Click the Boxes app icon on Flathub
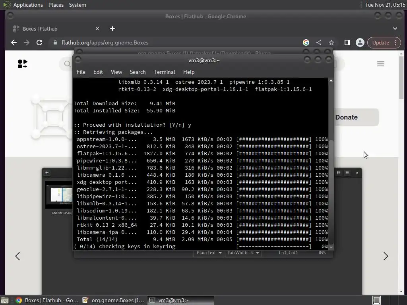The width and height of the screenshot is (407, 305). [52, 117]
